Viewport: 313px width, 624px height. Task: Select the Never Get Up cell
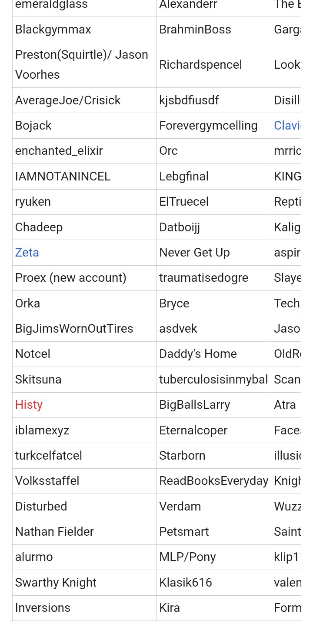click(x=213, y=253)
